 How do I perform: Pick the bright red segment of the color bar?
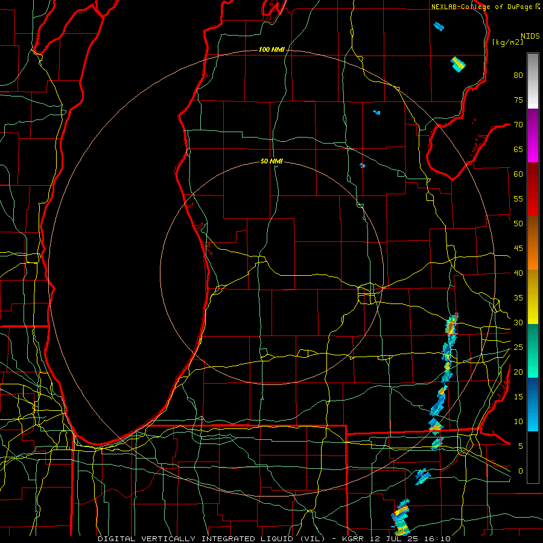point(533,189)
